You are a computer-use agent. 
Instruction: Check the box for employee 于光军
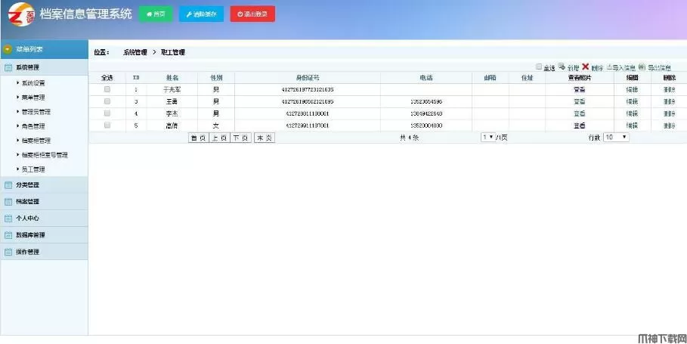click(x=107, y=89)
